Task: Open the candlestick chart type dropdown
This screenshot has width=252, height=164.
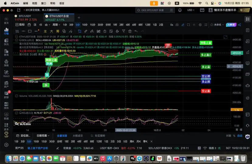Action: [47, 25]
